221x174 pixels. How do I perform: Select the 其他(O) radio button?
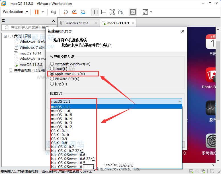coord(52,84)
